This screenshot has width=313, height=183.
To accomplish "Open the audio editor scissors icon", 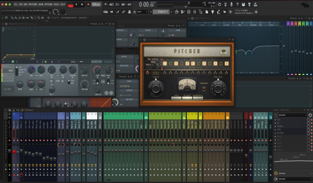I will 225,4.
